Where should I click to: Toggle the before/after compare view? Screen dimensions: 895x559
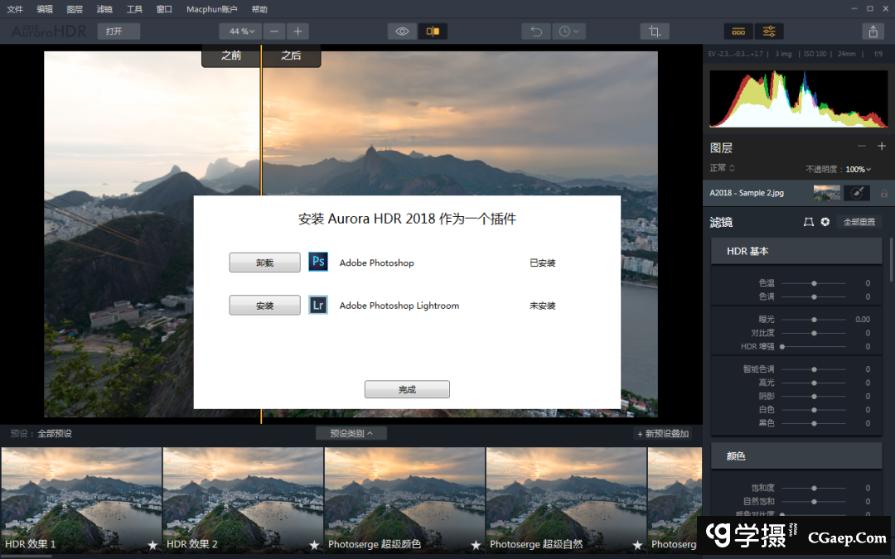click(x=433, y=31)
